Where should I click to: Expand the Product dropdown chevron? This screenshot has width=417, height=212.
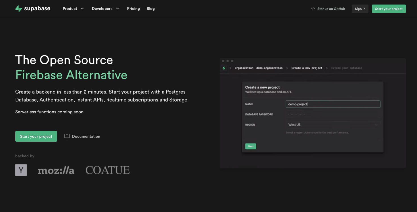click(82, 9)
